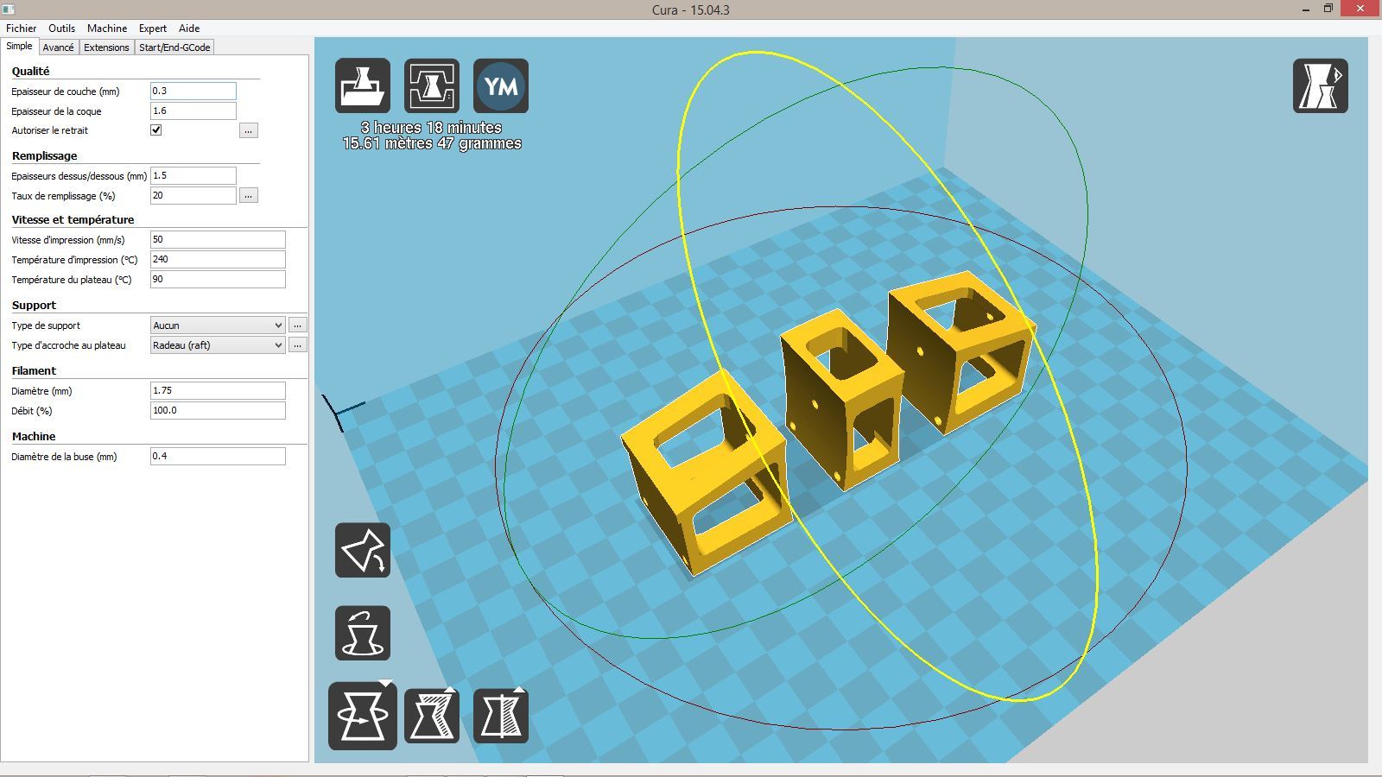1382x777 pixels.
Task: Open the Expert menu
Action: (x=153, y=28)
